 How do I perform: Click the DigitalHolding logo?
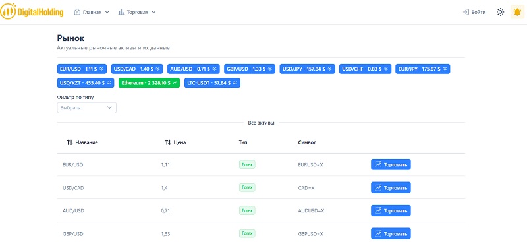pos(32,12)
